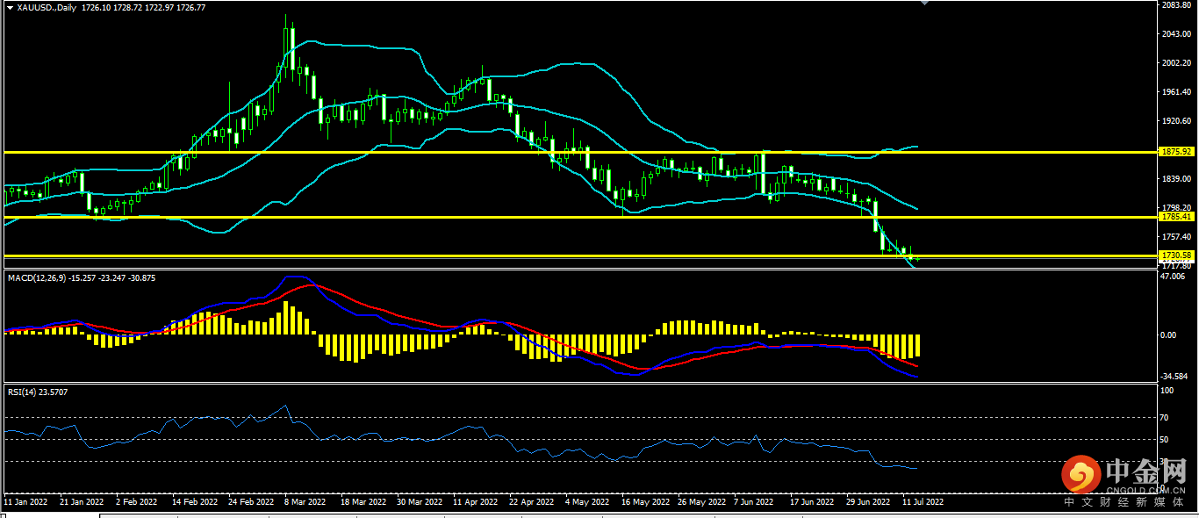Click the 0.00 label on MACD scale
The image size is (1199, 518).
coord(1168,335)
